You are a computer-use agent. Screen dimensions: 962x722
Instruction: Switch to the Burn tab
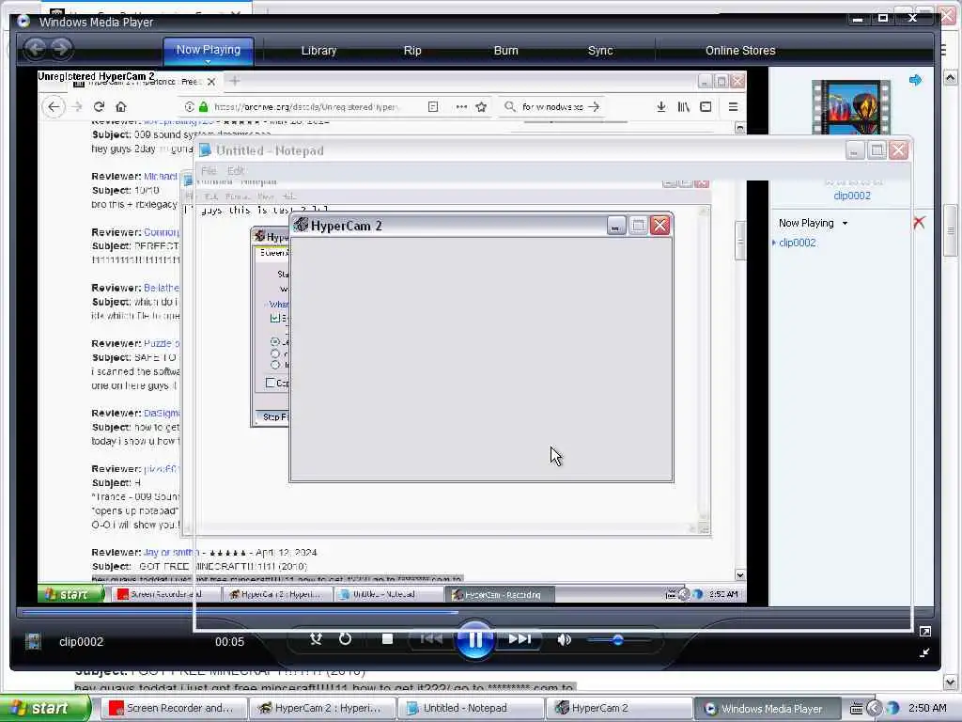tap(506, 51)
